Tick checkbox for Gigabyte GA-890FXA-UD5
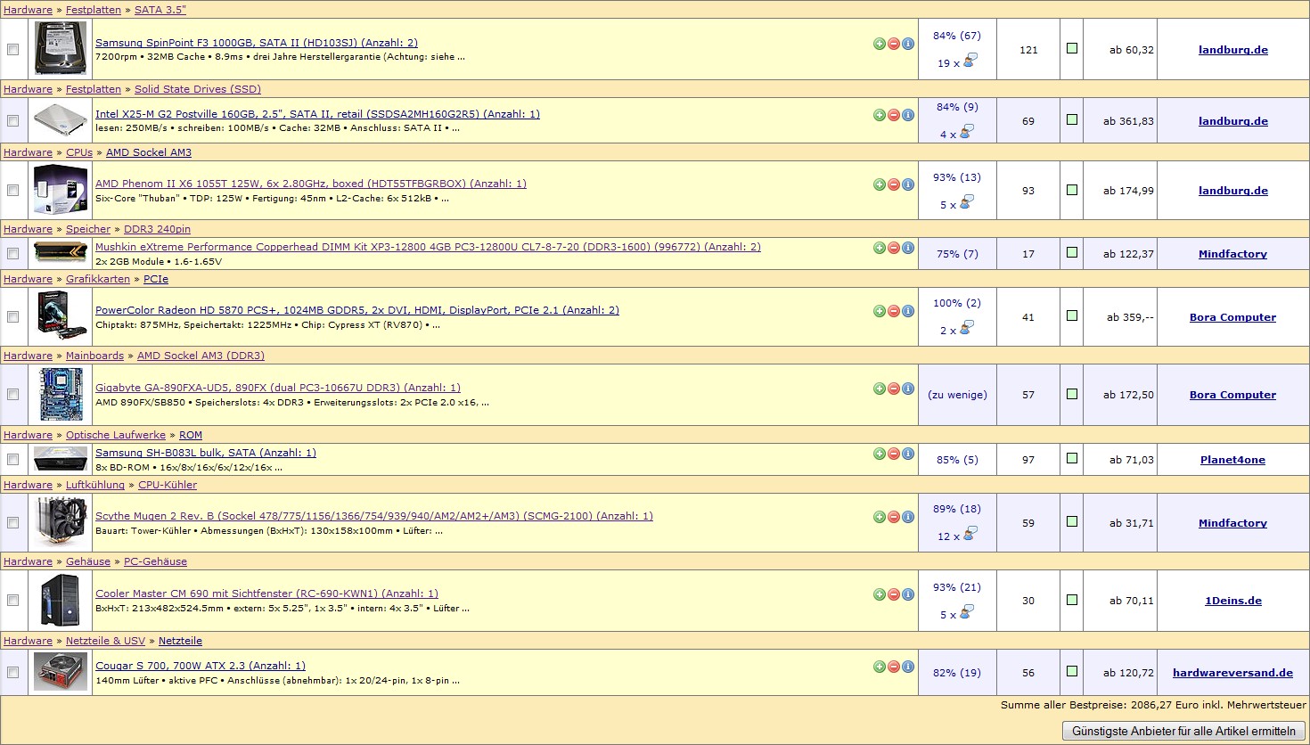Screen dimensions: 1310x745 [12, 395]
